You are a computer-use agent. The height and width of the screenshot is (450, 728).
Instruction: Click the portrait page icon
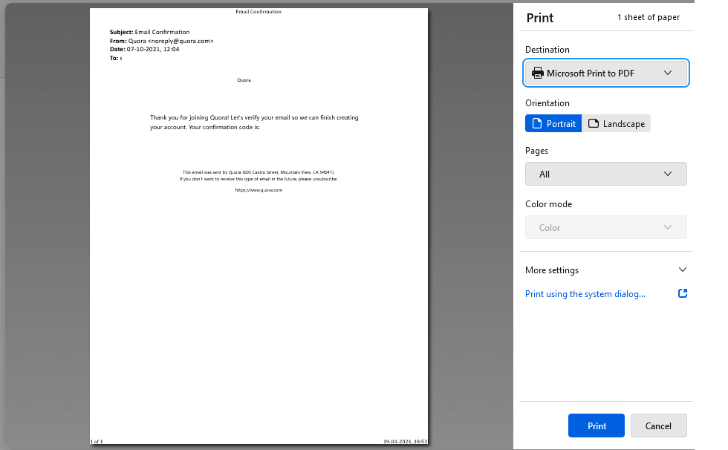click(537, 123)
